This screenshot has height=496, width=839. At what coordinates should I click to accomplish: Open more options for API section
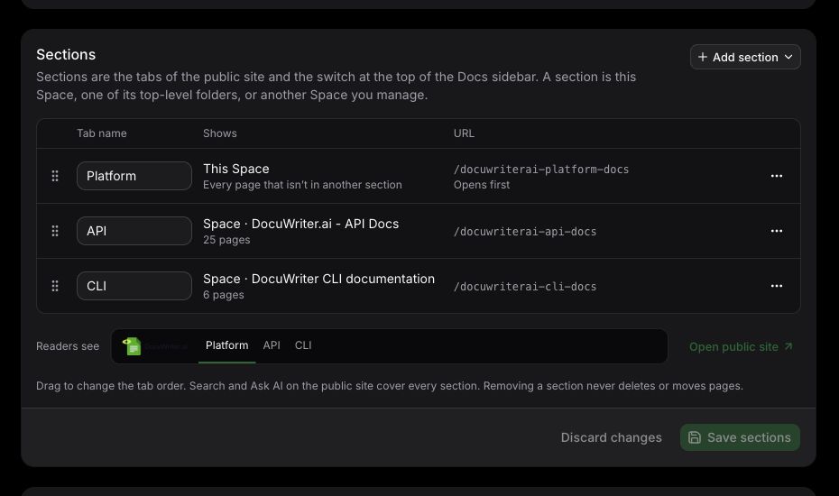[x=777, y=231]
